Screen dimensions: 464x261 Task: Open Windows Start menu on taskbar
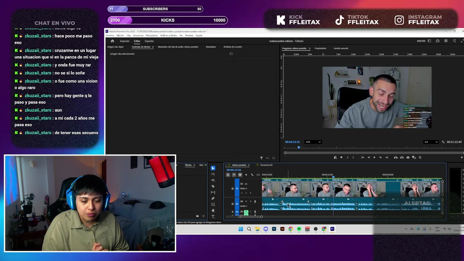(x=241, y=229)
